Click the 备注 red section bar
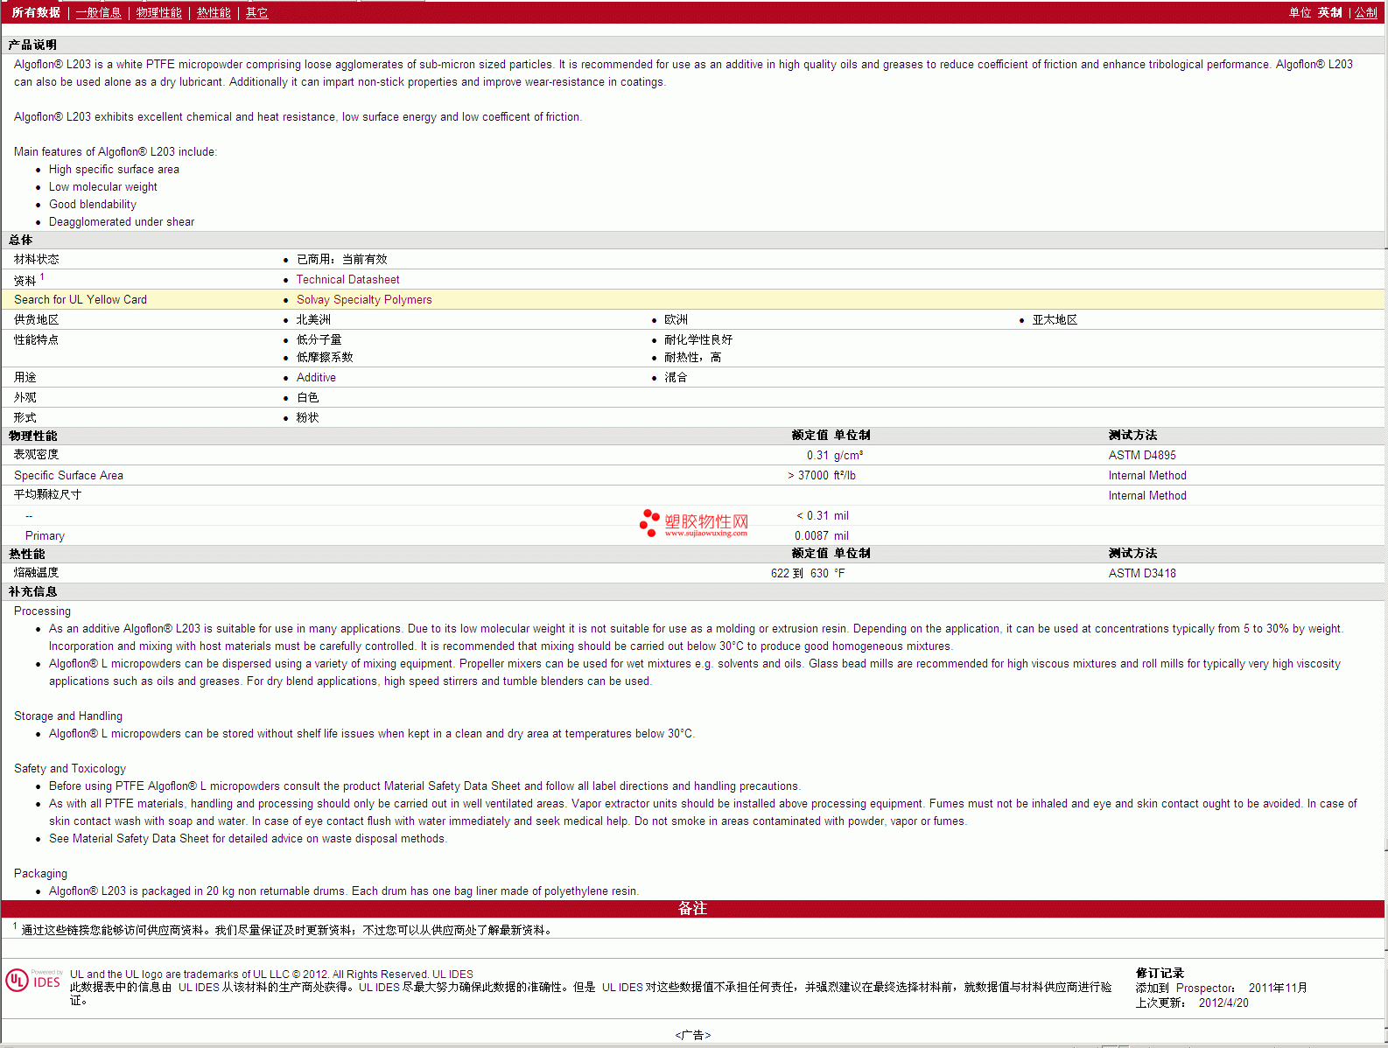 [692, 908]
